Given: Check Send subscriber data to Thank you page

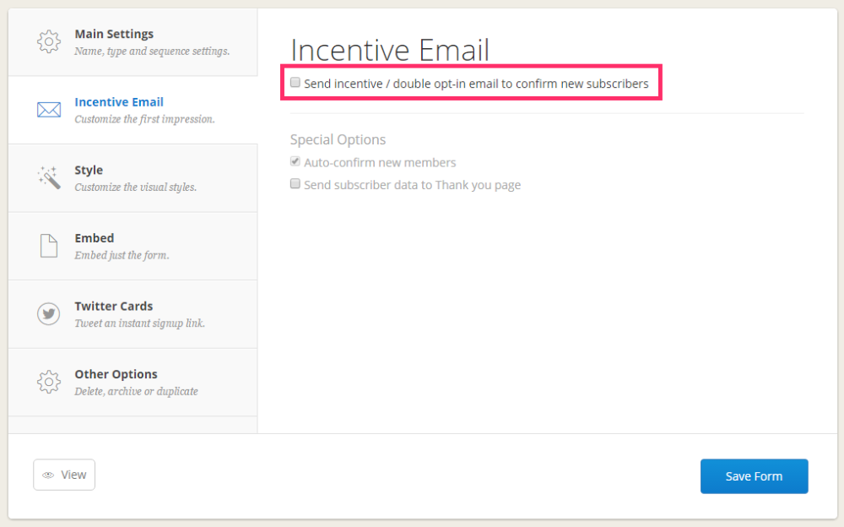Looking at the screenshot, I should (x=295, y=184).
